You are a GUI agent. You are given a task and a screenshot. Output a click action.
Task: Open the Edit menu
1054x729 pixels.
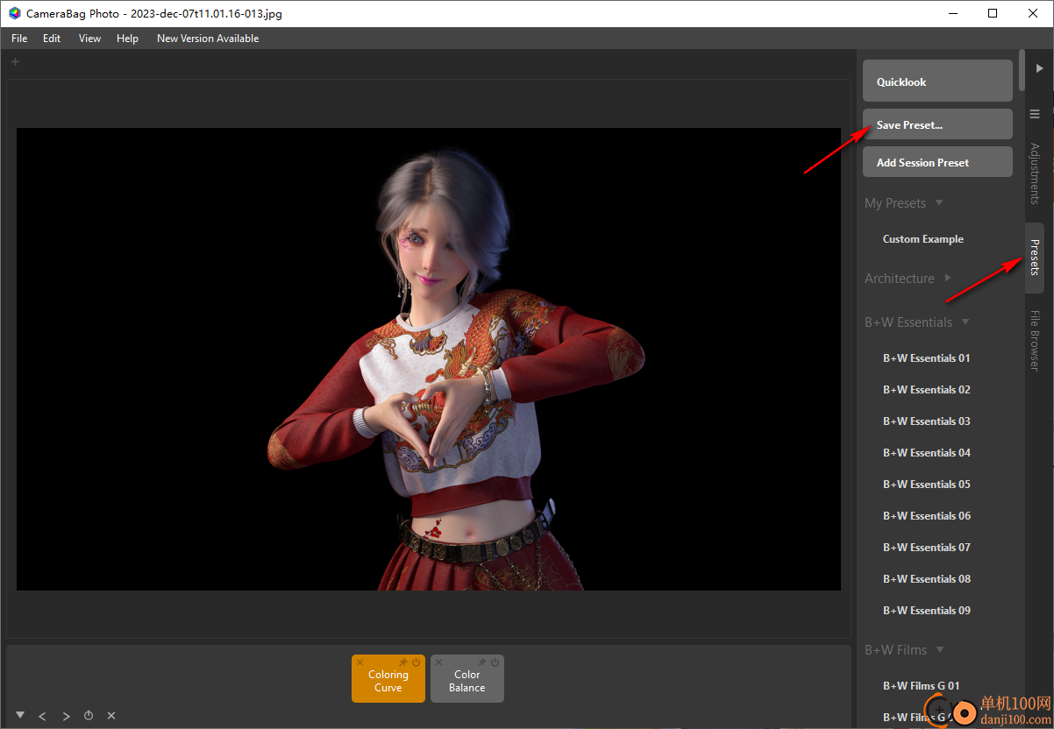[52, 39]
